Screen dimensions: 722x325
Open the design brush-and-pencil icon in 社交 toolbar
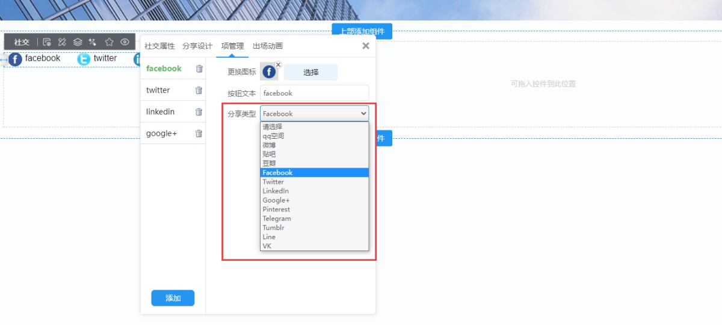[62, 42]
